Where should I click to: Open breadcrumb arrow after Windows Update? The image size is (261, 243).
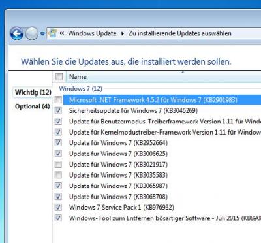pos(123,33)
